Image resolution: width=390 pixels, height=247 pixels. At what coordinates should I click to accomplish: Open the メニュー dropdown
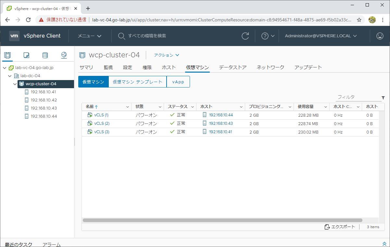pyautogui.click(x=90, y=36)
